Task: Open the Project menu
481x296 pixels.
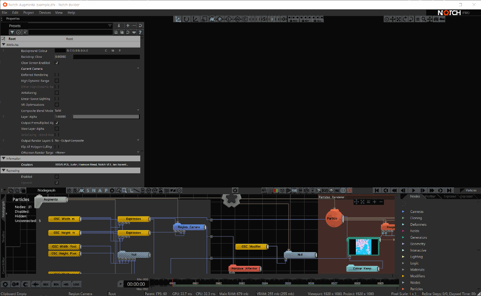Action: 29,12
